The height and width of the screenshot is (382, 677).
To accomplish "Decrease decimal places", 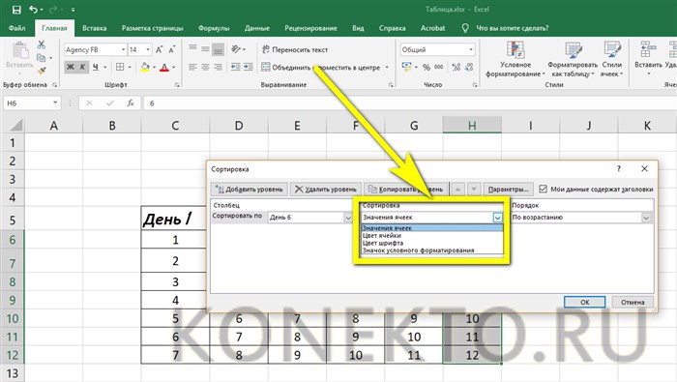I will coord(469,68).
